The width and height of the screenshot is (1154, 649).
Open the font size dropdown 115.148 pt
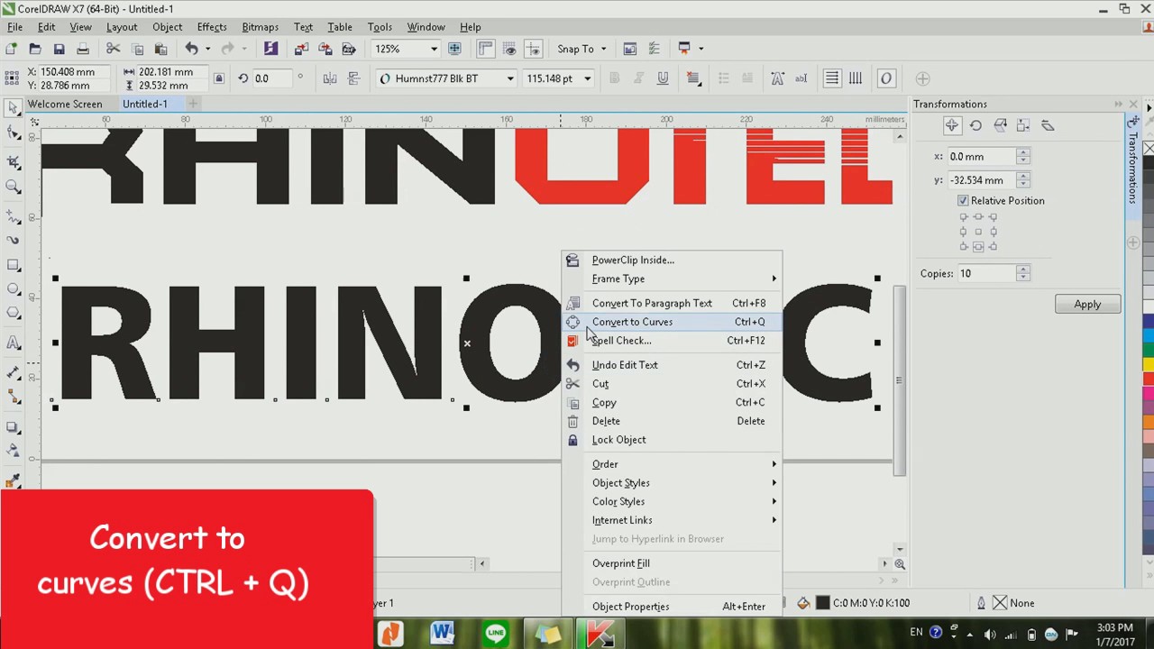coord(587,78)
